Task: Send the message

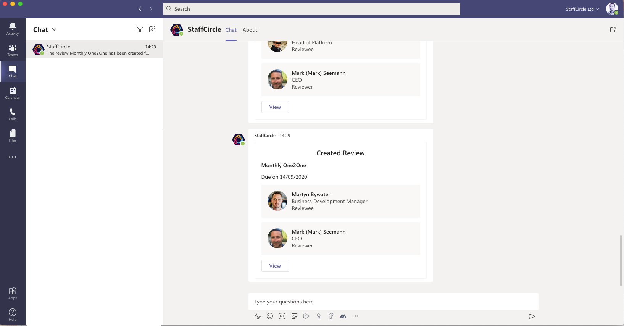Action: 532,316
